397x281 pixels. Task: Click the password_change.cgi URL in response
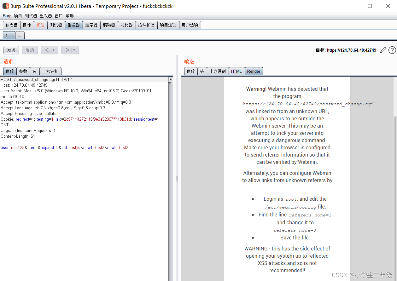click(x=308, y=104)
